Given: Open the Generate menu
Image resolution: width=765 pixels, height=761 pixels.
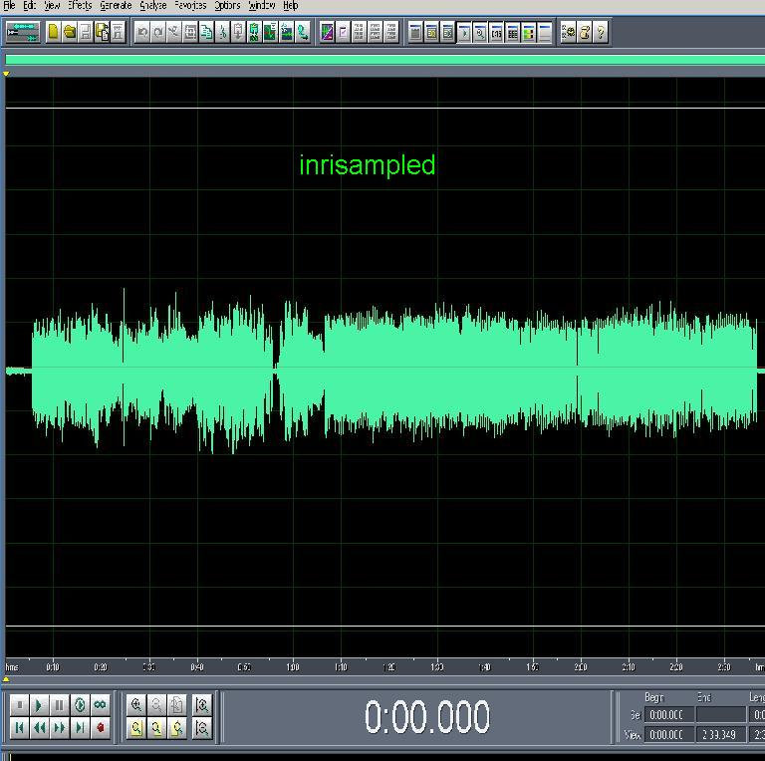Looking at the screenshot, I should click(116, 6).
